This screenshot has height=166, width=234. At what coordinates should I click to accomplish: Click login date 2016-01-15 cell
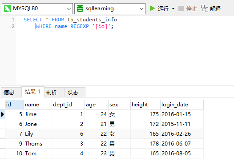(x=182, y=114)
